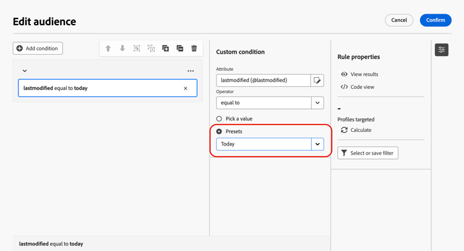Open Code view in Rule properties

[x=358, y=87]
